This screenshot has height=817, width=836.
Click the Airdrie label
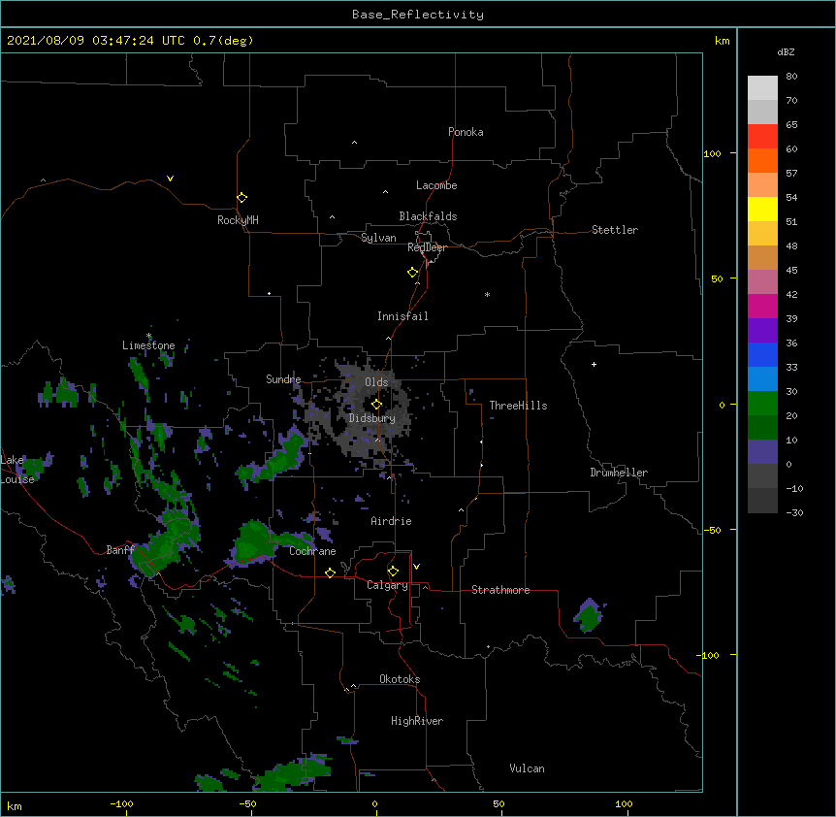tap(391, 521)
